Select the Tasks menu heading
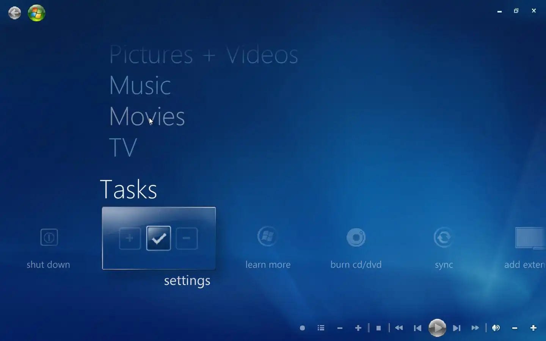546x341 pixels. click(x=129, y=189)
